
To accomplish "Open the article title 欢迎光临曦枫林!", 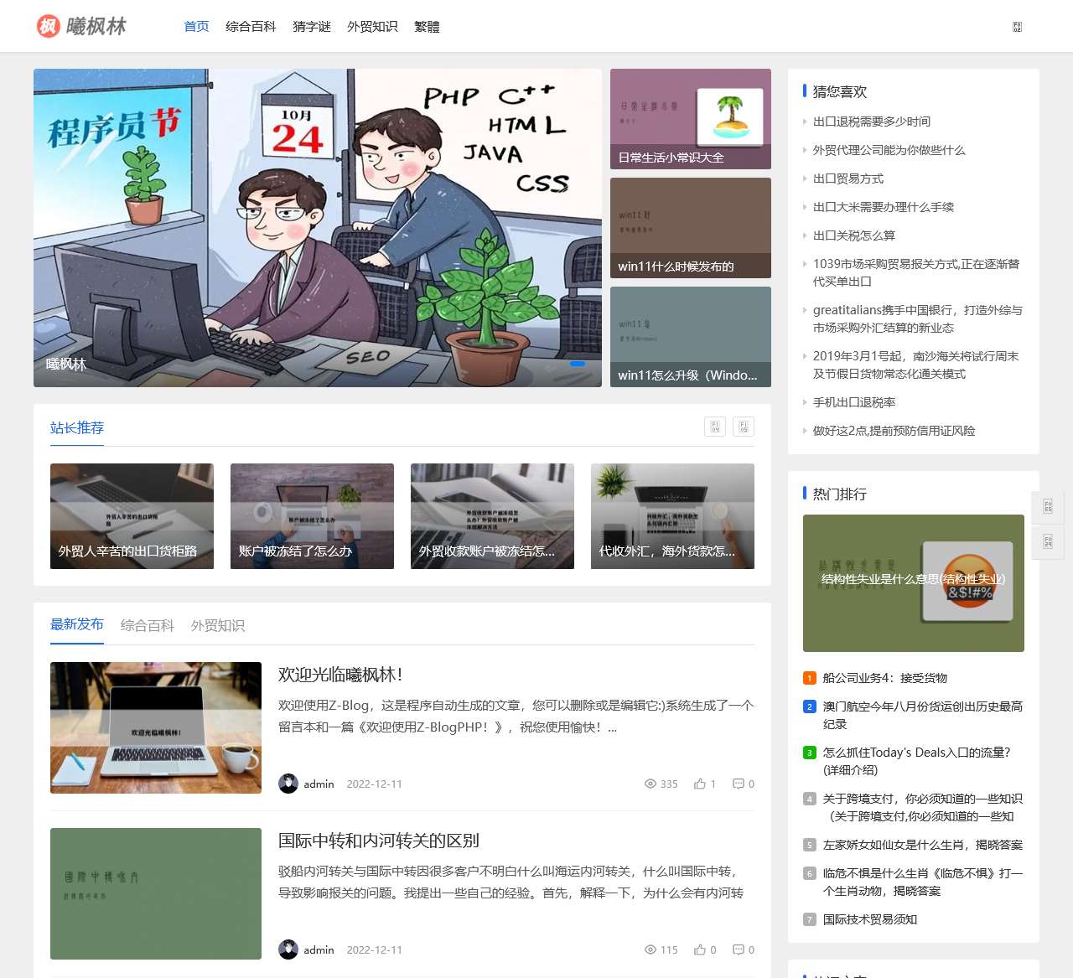I will point(340,675).
